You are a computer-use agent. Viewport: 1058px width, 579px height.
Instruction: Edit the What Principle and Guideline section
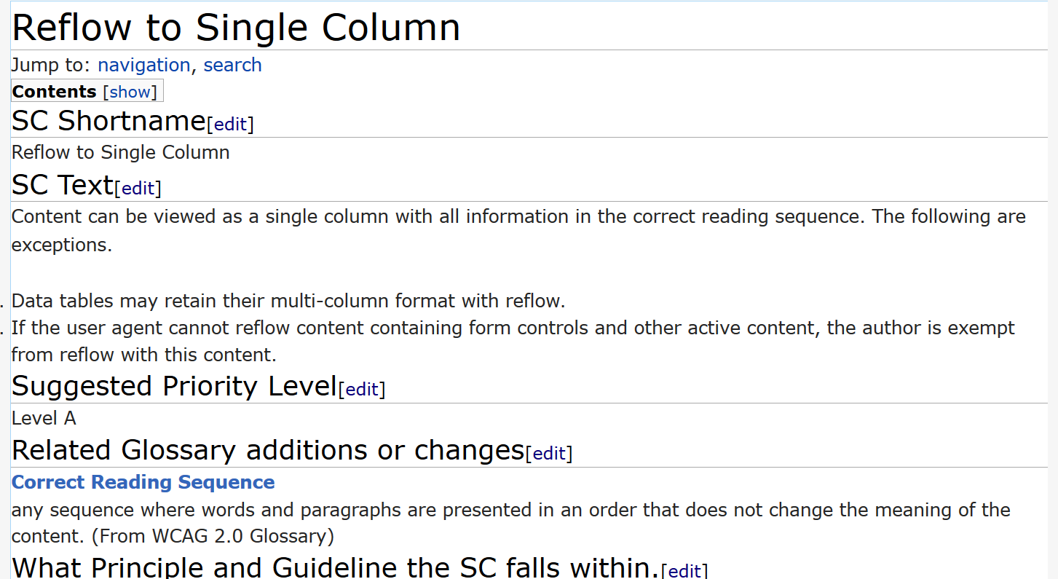pyautogui.click(x=684, y=570)
